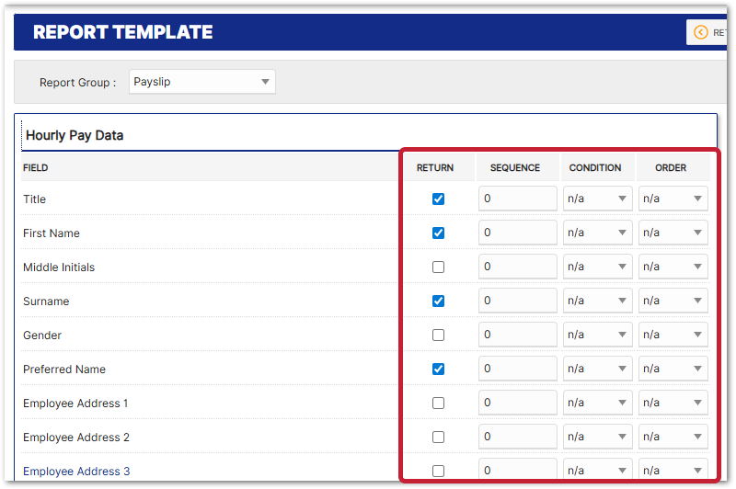Expand the Preferred Name order dropdown
Viewport: 736px width, 489px height.
point(673,370)
